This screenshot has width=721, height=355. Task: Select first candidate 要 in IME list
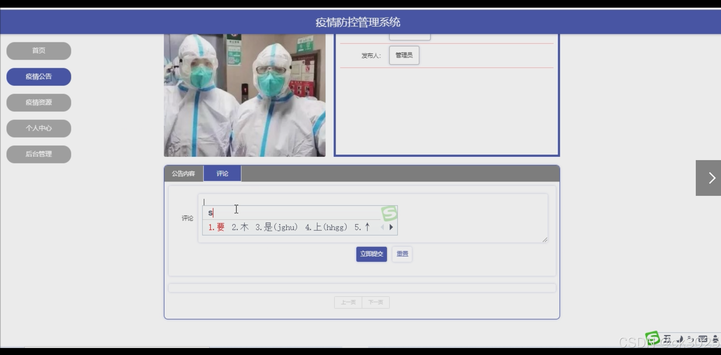(x=217, y=227)
